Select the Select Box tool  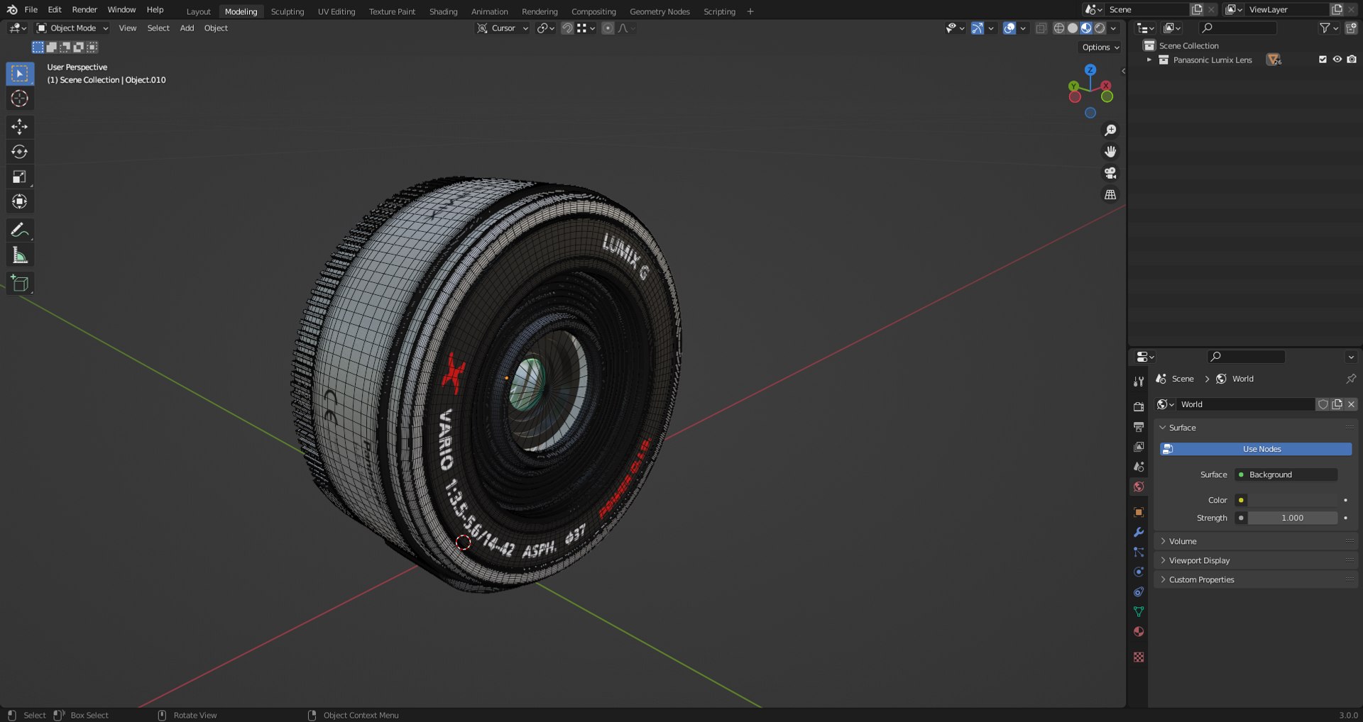click(20, 74)
